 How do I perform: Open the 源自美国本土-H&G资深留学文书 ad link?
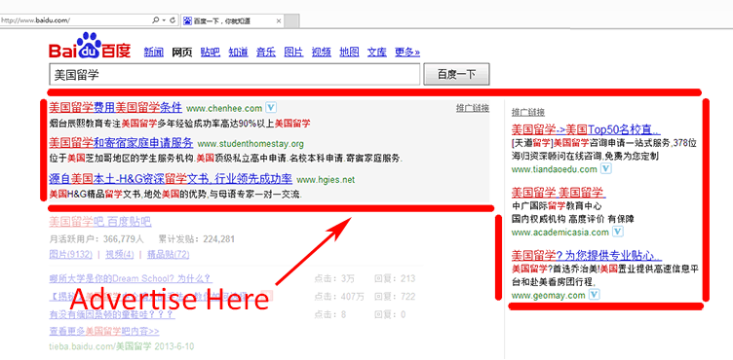[171, 179]
